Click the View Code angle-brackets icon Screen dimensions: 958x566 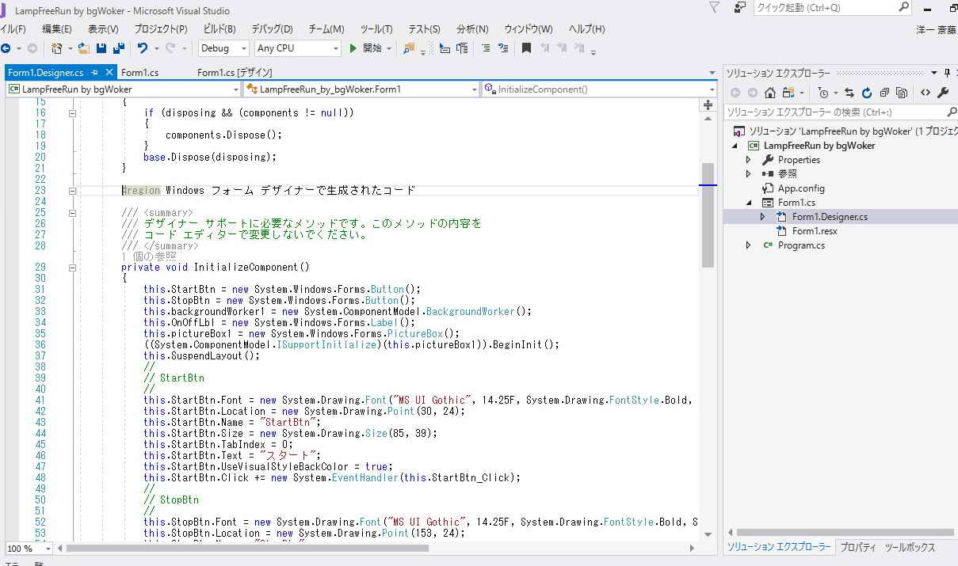(x=926, y=93)
